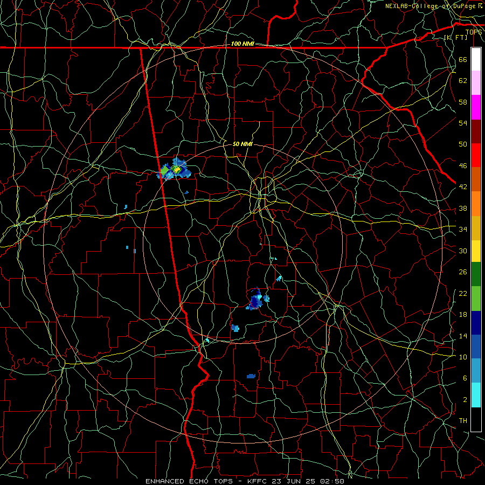485x485 pixels.
Task: Click the cyan legend swatch
Action: 476,395
